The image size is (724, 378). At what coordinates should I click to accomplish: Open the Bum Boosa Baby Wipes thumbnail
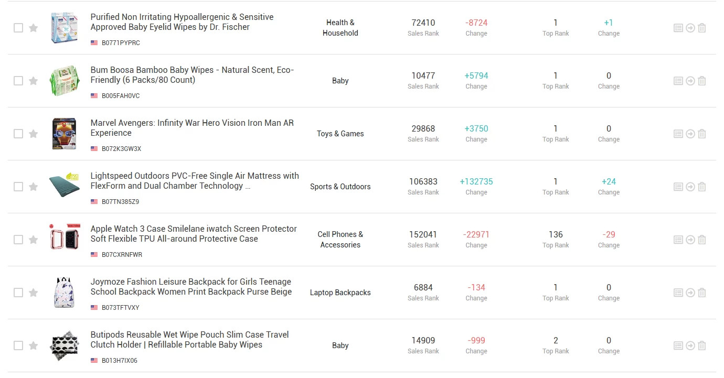(x=65, y=81)
